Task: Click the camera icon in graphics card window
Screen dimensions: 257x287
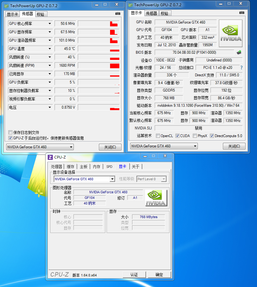Action: click(x=242, y=13)
